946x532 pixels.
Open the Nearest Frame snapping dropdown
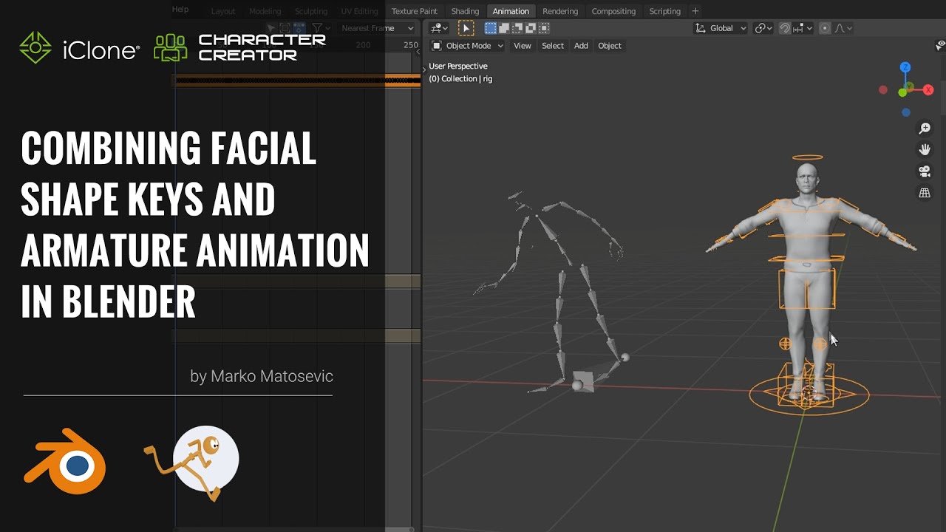tap(377, 28)
